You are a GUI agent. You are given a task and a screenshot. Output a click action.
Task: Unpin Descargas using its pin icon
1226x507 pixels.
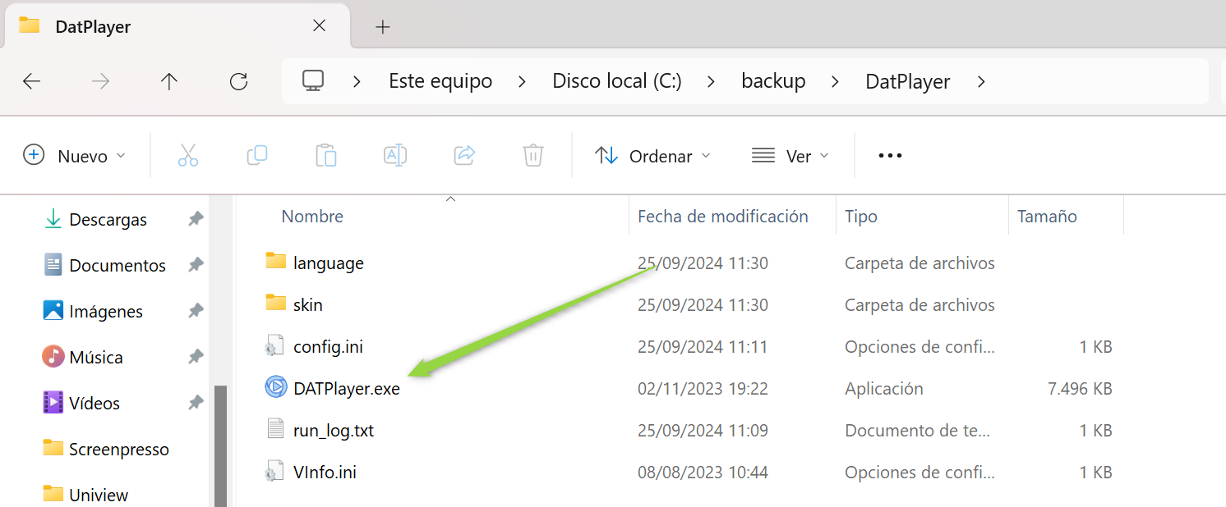(x=196, y=219)
